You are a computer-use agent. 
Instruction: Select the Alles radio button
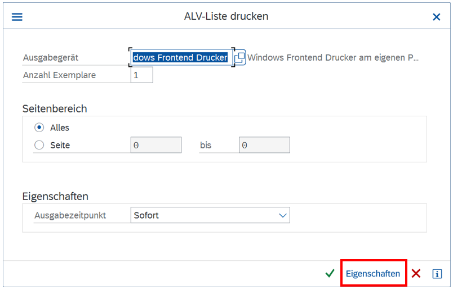(x=39, y=128)
